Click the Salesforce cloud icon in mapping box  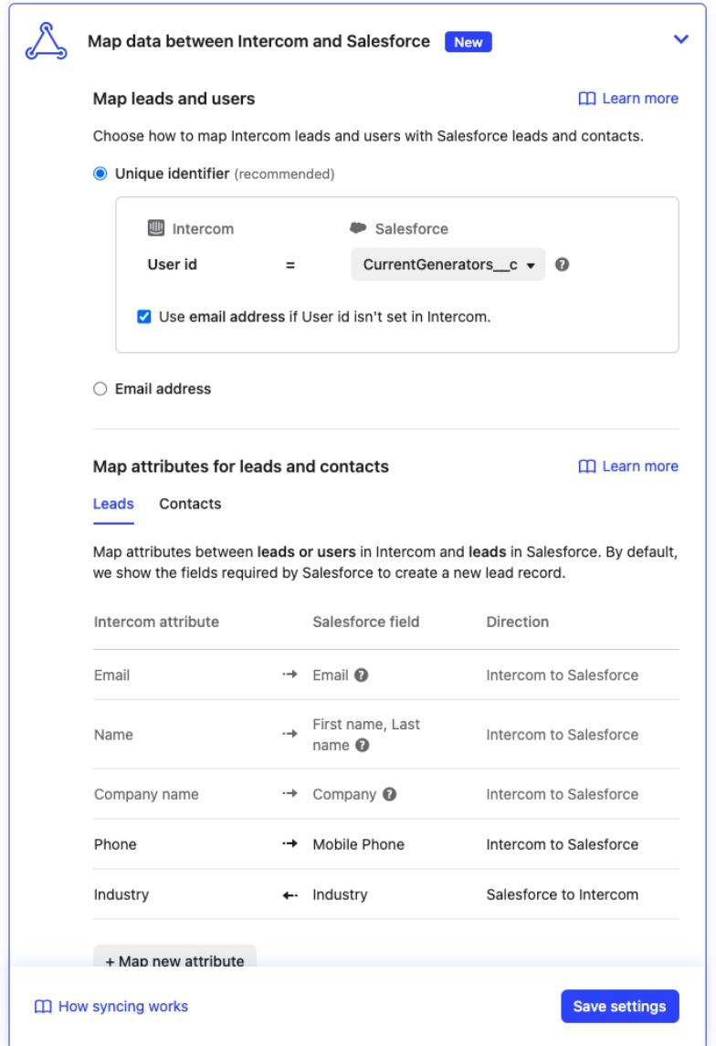coord(358,228)
